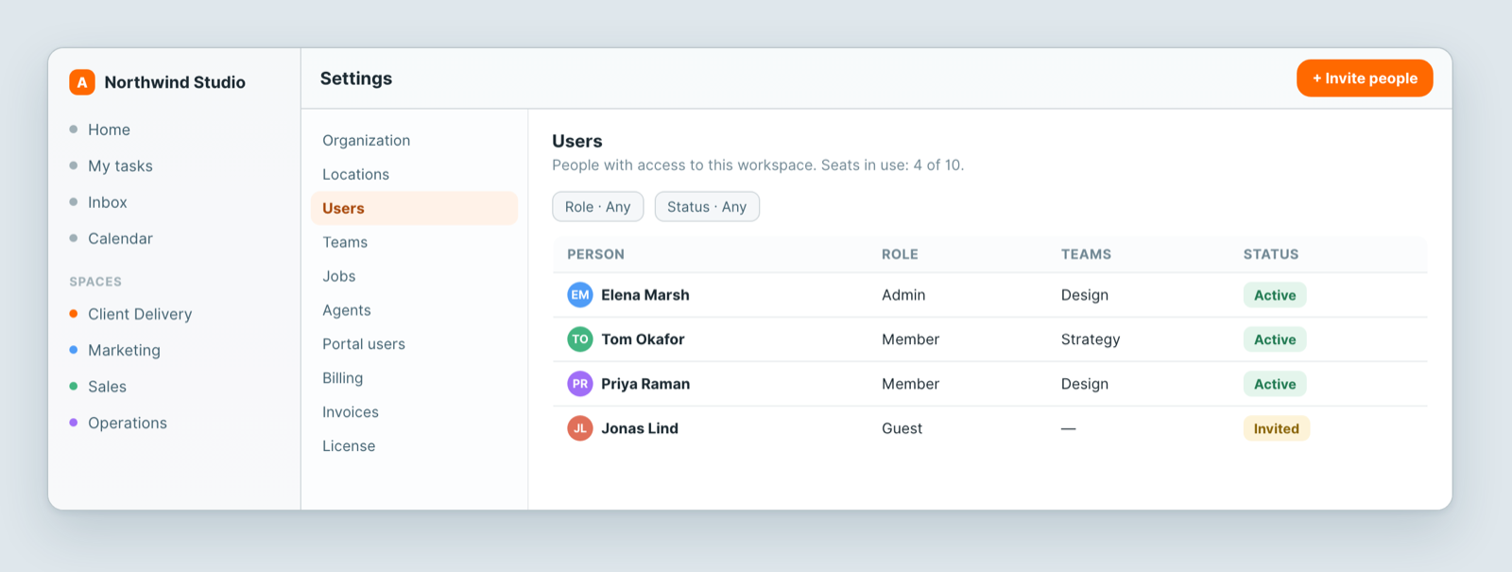Click the seats in use description text

point(758,165)
